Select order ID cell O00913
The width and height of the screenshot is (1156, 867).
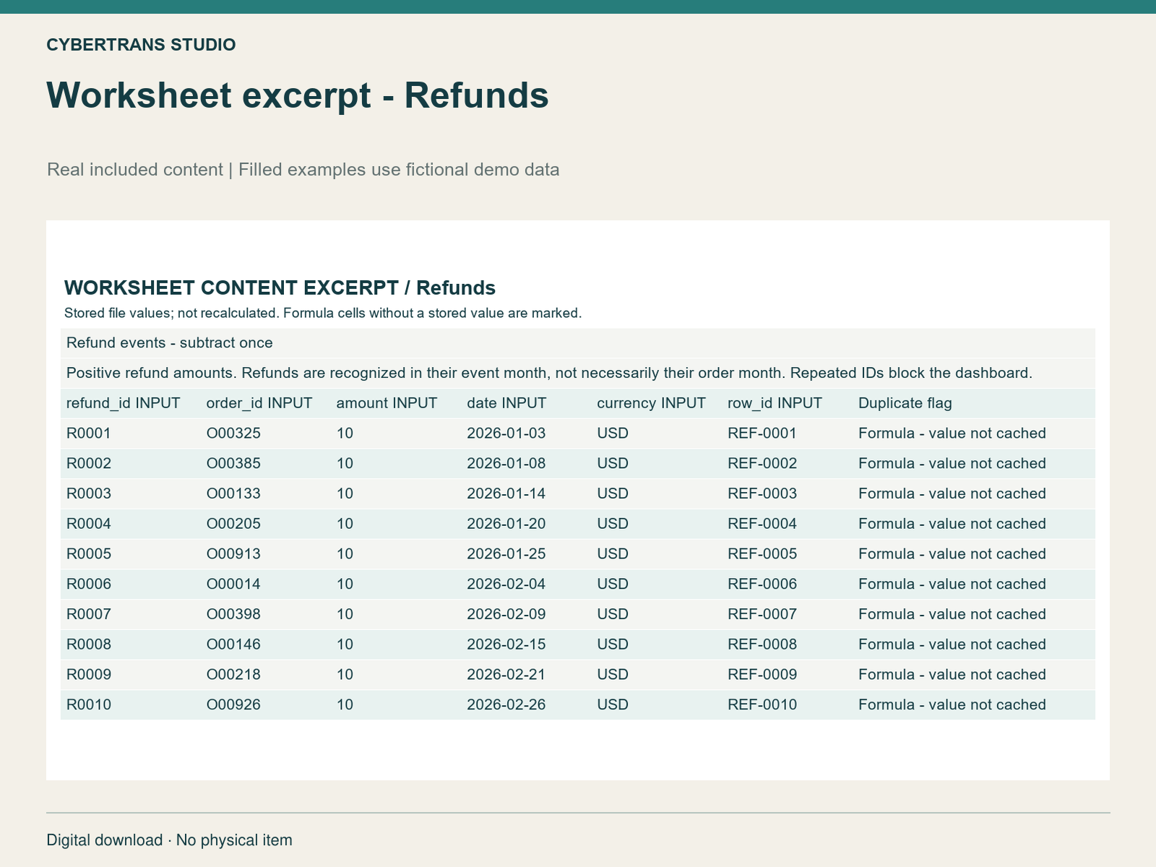pyautogui.click(x=233, y=554)
